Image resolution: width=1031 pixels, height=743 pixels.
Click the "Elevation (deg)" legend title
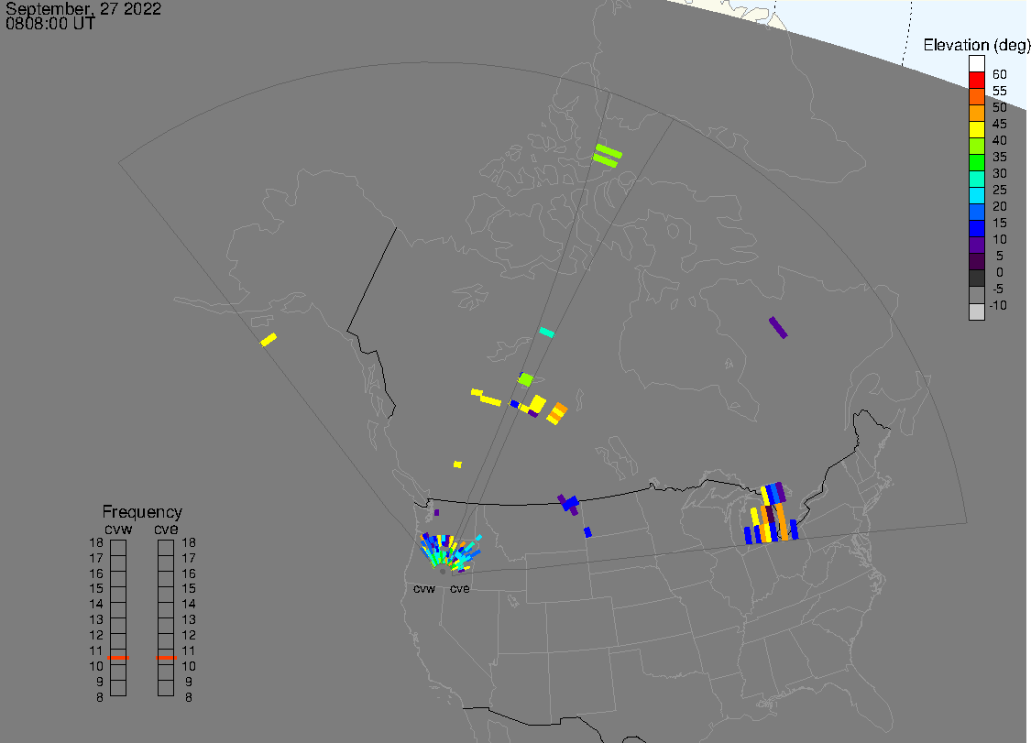976,45
